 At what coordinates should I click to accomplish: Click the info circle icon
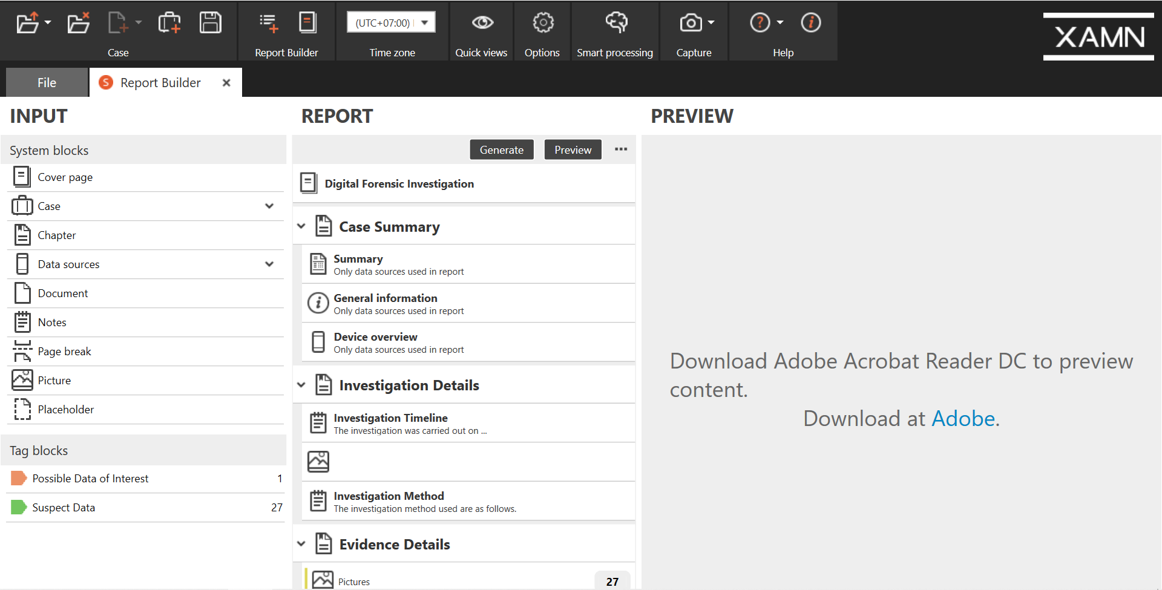(810, 23)
